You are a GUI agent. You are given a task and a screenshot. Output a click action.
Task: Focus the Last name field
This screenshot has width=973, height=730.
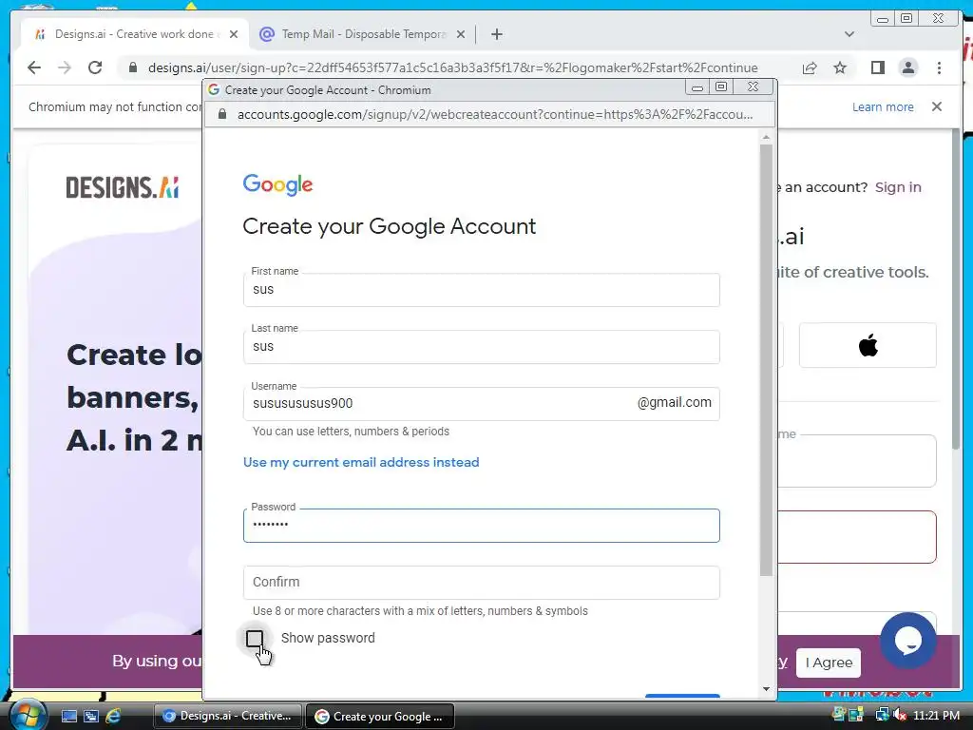[x=481, y=347]
